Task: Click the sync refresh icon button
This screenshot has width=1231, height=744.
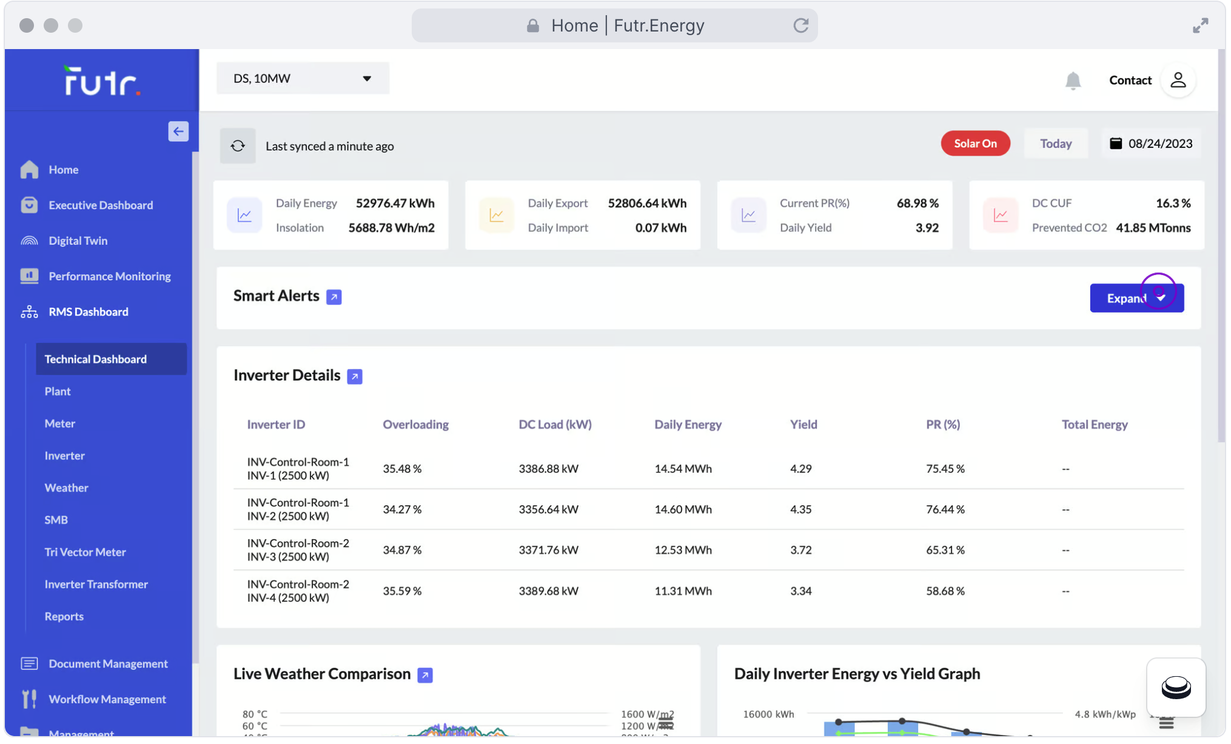Action: point(238,146)
